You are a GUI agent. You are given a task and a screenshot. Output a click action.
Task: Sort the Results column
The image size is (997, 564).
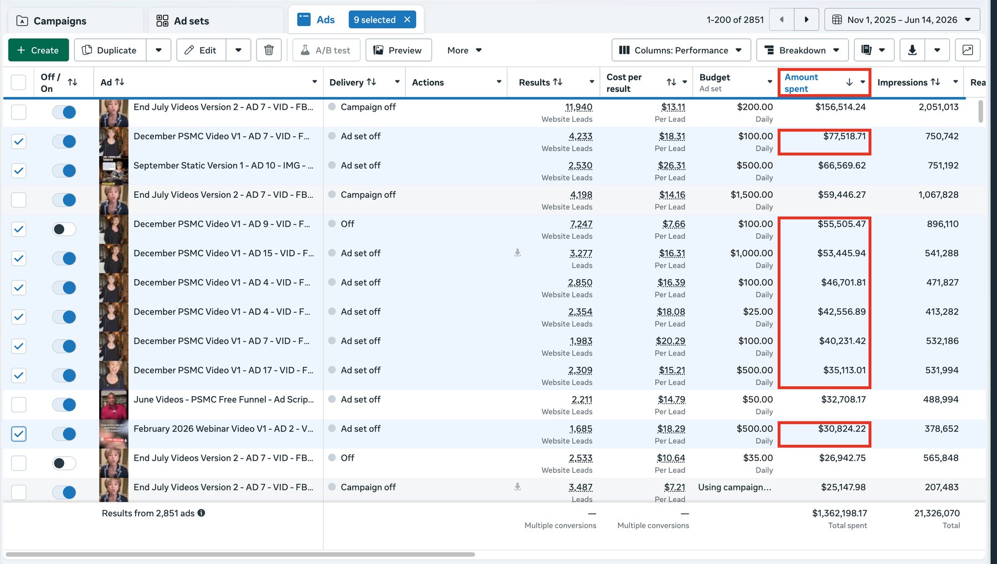tap(558, 82)
